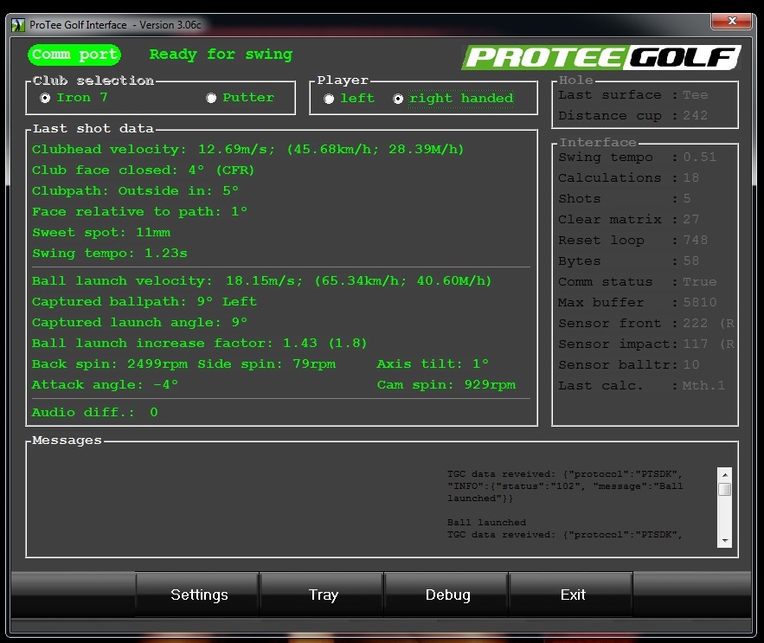This screenshot has width=764, height=643.
Task: Click the green Comm port button
Action: 74,55
